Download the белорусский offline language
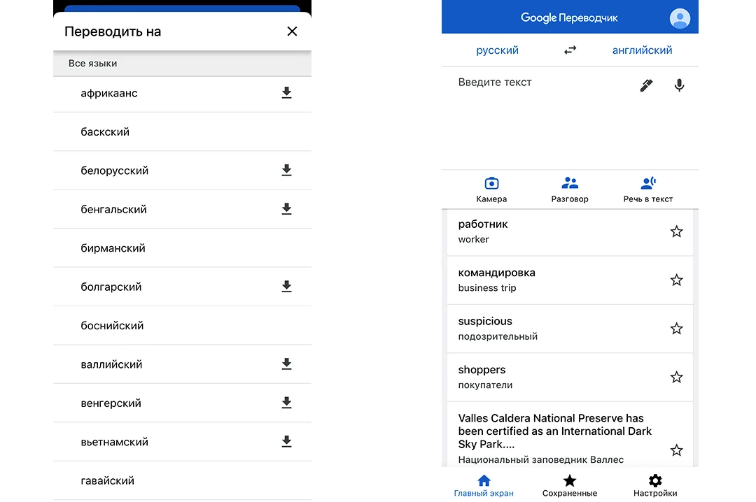This screenshot has height=502, width=756. 286,170
